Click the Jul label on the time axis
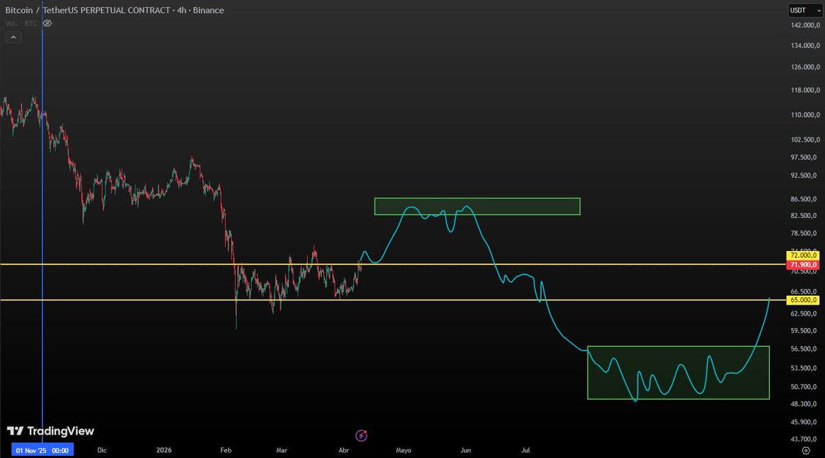This screenshot has height=458, width=825. [x=527, y=450]
